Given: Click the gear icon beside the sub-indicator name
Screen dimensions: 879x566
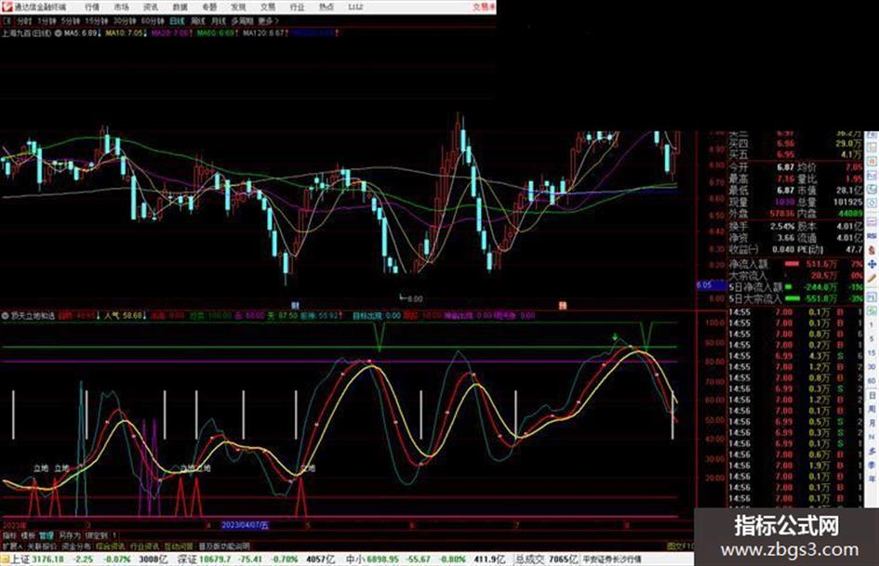Looking at the screenshot, I should point(6,316).
